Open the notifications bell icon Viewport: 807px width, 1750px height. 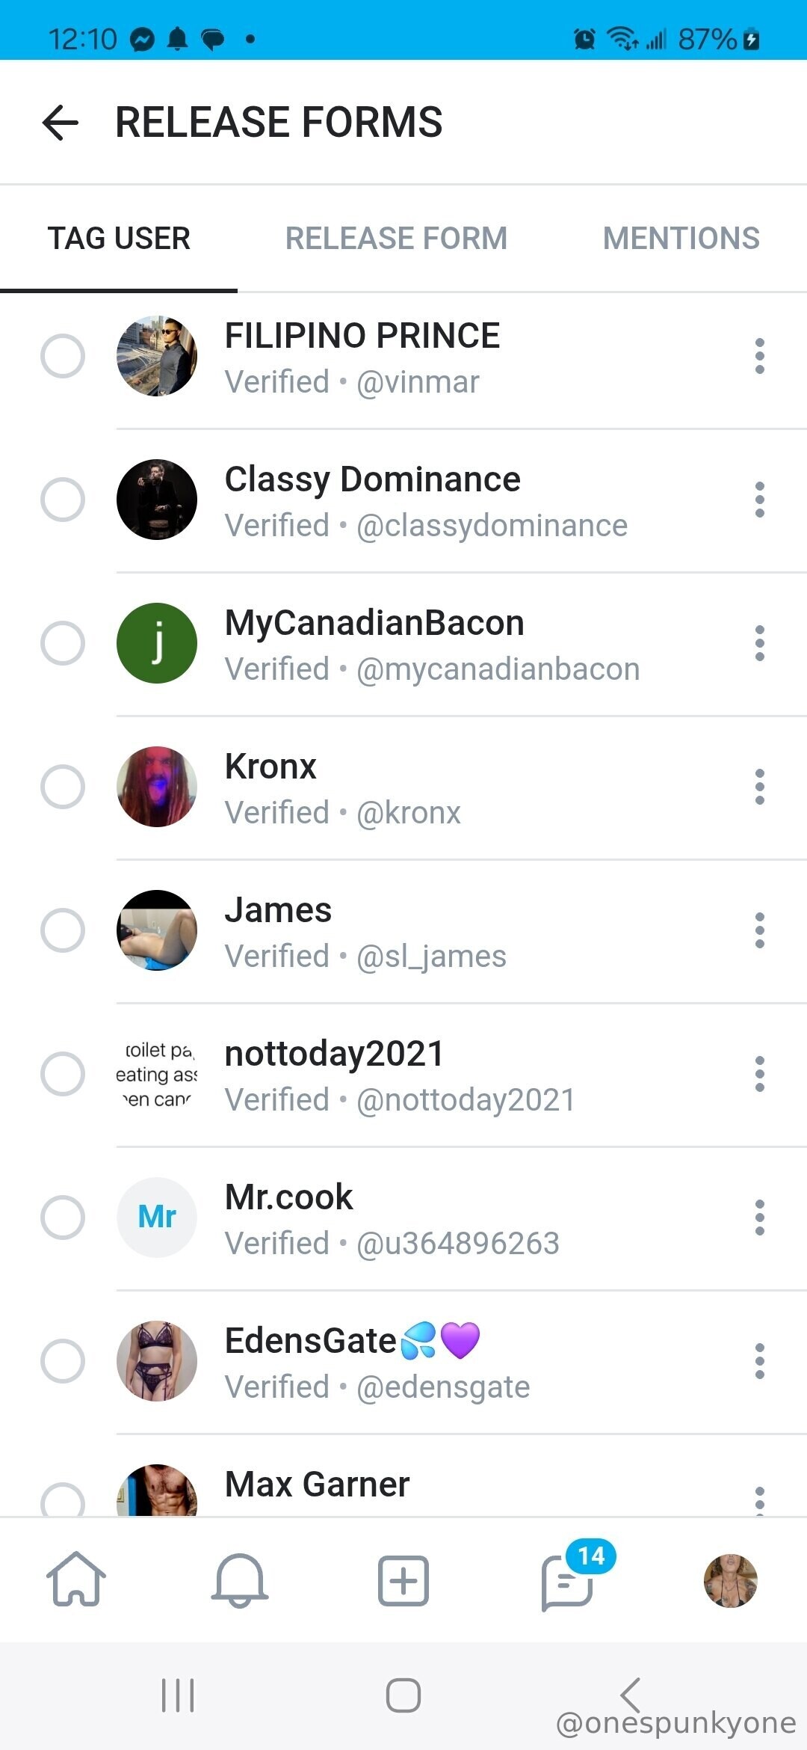tap(240, 1579)
